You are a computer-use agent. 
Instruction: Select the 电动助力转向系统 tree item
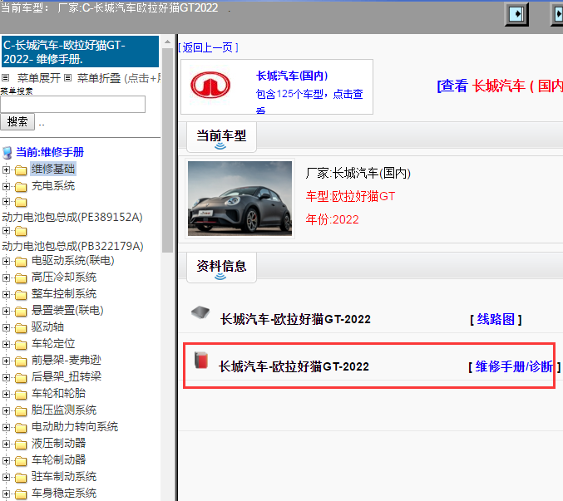(75, 427)
